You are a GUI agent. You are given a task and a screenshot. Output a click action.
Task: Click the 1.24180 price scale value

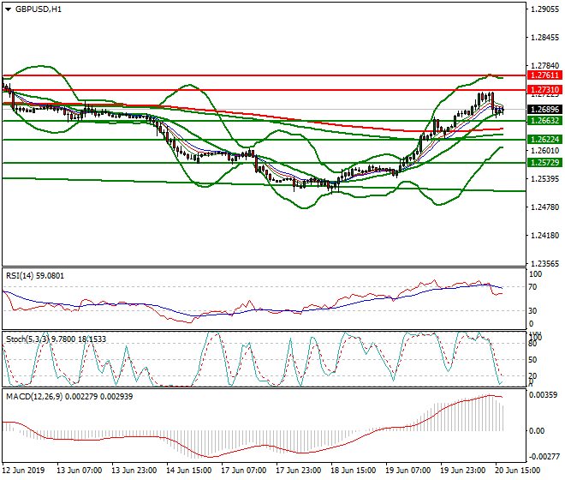click(x=545, y=236)
